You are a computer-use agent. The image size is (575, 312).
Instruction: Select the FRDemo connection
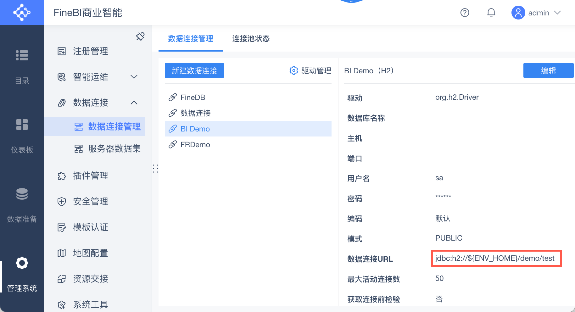pyautogui.click(x=195, y=145)
